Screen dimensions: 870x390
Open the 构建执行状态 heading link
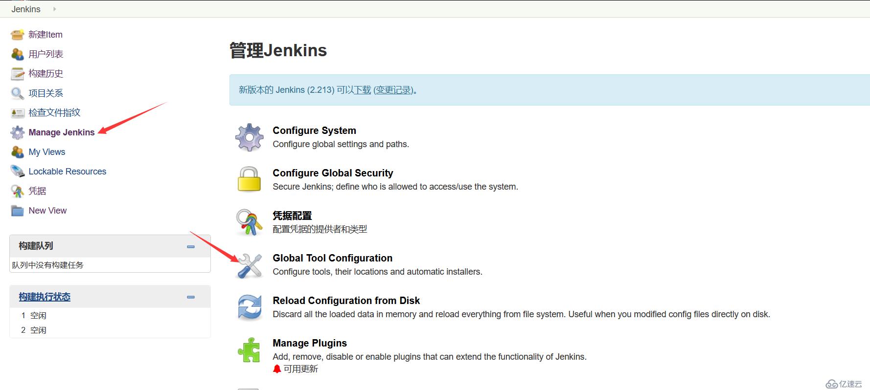click(45, 297)
